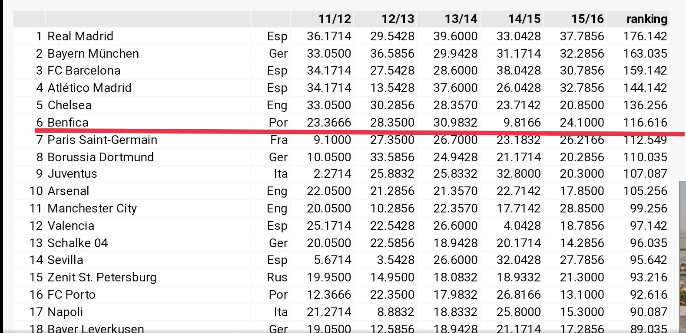Click Manchester City country code Eng
This screenshot has height=333, width=686.
click(x=277, y=209)
